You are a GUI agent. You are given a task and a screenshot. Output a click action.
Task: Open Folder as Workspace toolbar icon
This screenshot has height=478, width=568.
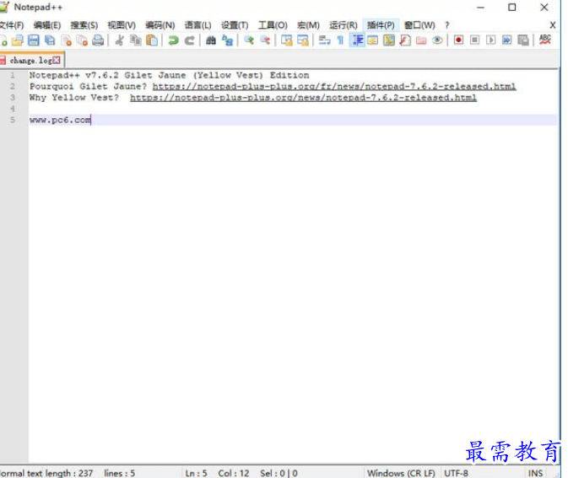pos(421,40)
